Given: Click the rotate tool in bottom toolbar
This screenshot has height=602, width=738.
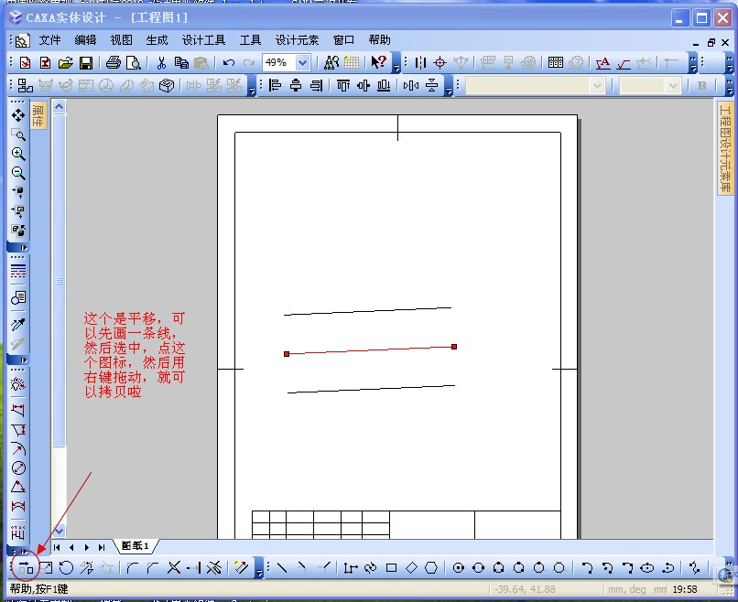Looking at the screenshot, I should point(66,568).
